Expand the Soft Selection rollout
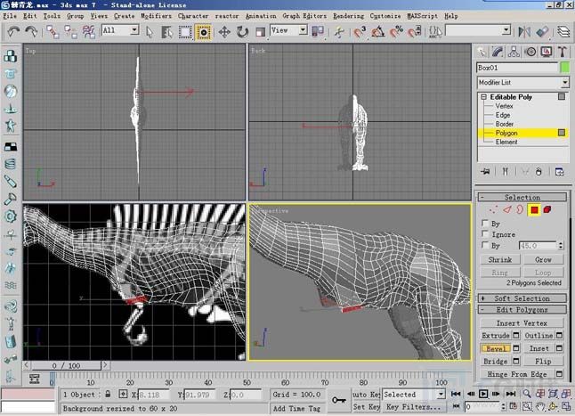The width and height of the screenshot is (575, 416). (522, 298)
